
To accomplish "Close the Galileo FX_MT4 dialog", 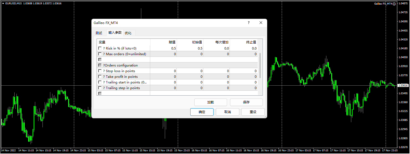I will click(261, 23).
